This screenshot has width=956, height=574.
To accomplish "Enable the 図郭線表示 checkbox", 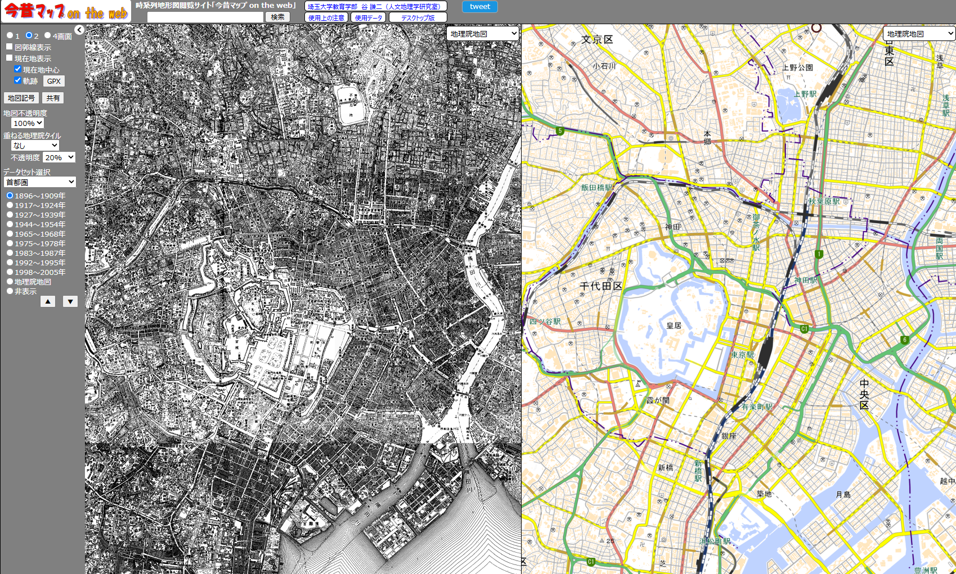I will 9,47.
